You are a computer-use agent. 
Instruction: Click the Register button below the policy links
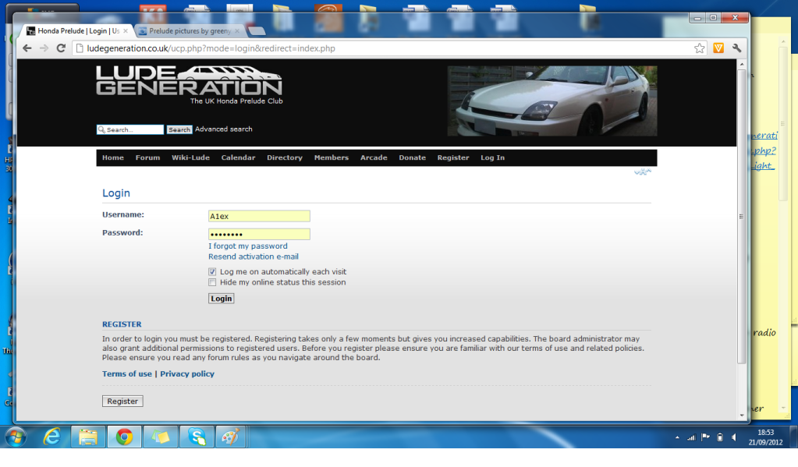click(122, 402)
